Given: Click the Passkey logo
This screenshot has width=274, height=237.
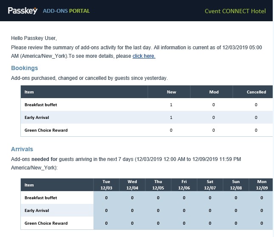Looking at the screenshot, I should point(23,11).
